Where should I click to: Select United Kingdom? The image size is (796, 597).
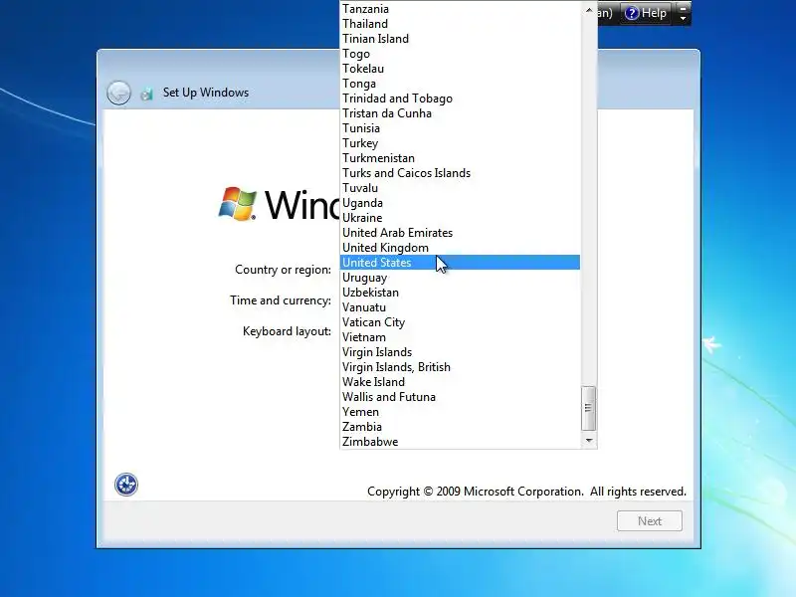click(x=460, y=248)
